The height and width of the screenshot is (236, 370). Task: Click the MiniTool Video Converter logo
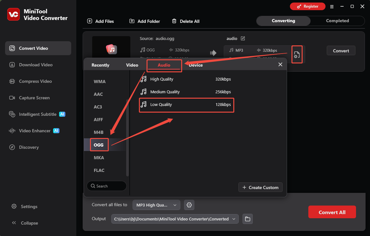[13, 14]
